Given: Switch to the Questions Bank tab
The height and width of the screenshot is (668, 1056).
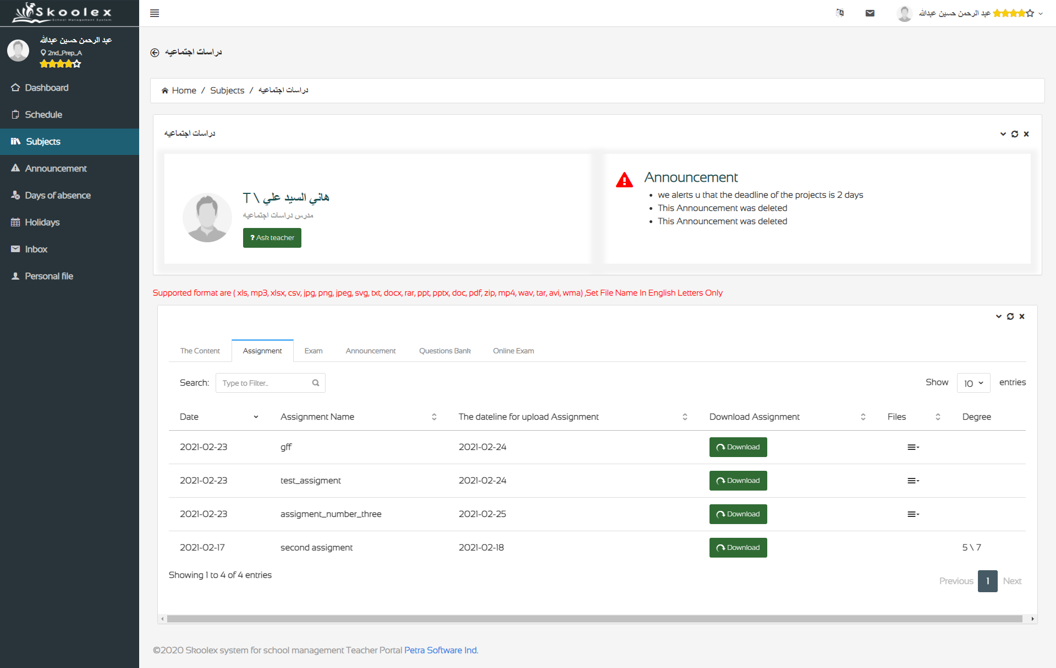Looking at the screenshot, I should [445, 351].
